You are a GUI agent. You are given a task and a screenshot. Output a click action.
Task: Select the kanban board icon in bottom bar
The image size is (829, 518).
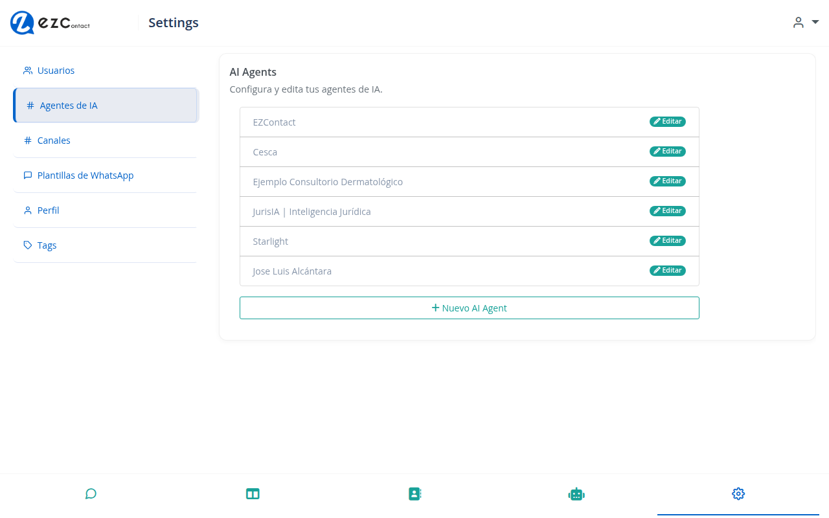[x=253, y=493]
